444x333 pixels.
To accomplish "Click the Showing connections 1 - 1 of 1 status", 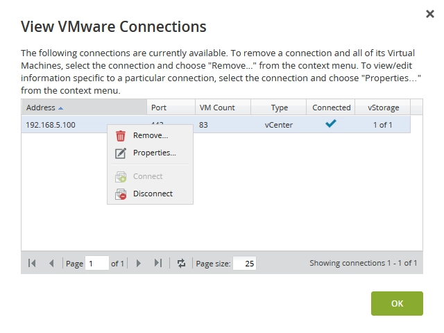I will coord(364,263).
